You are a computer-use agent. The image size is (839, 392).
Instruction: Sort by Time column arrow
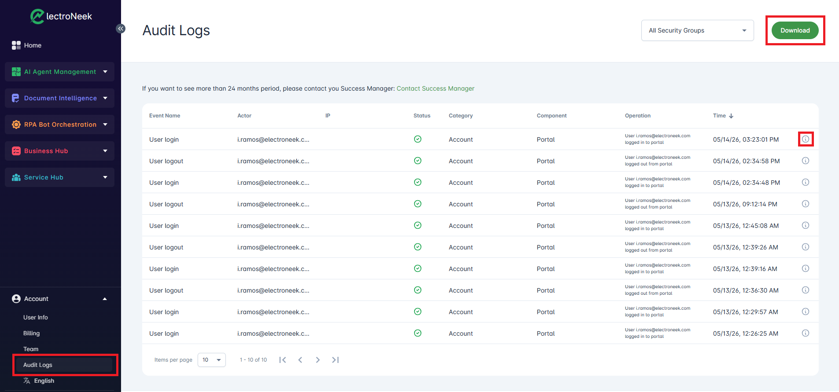[x=731, y=116]
